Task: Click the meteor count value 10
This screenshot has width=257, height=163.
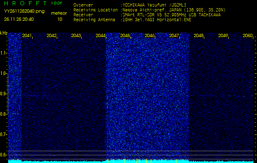Action: point(60,19)
